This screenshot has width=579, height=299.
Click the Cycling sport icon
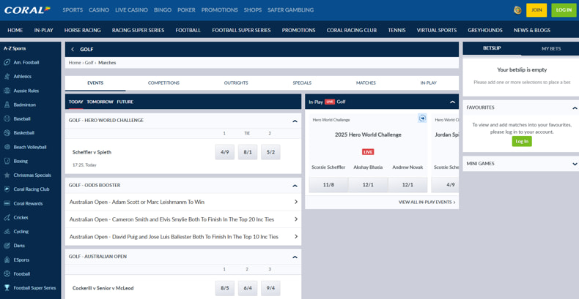(7, 232)
